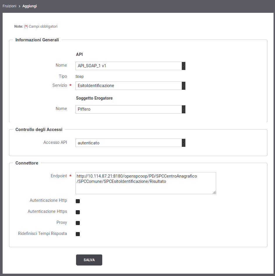
Task: Enable the Autenticazione Https checkbox
Action: click(x=78, y=212)
